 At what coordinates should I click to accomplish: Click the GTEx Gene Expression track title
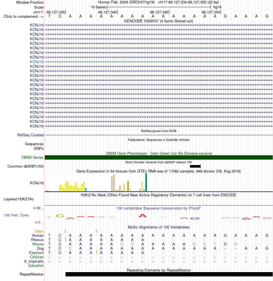click(x=159, y=171)
